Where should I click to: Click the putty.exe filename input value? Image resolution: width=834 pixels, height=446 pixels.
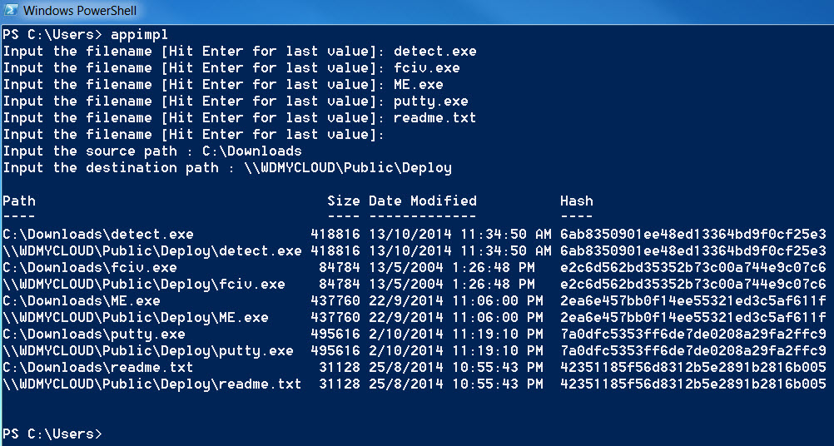(431, 102)
